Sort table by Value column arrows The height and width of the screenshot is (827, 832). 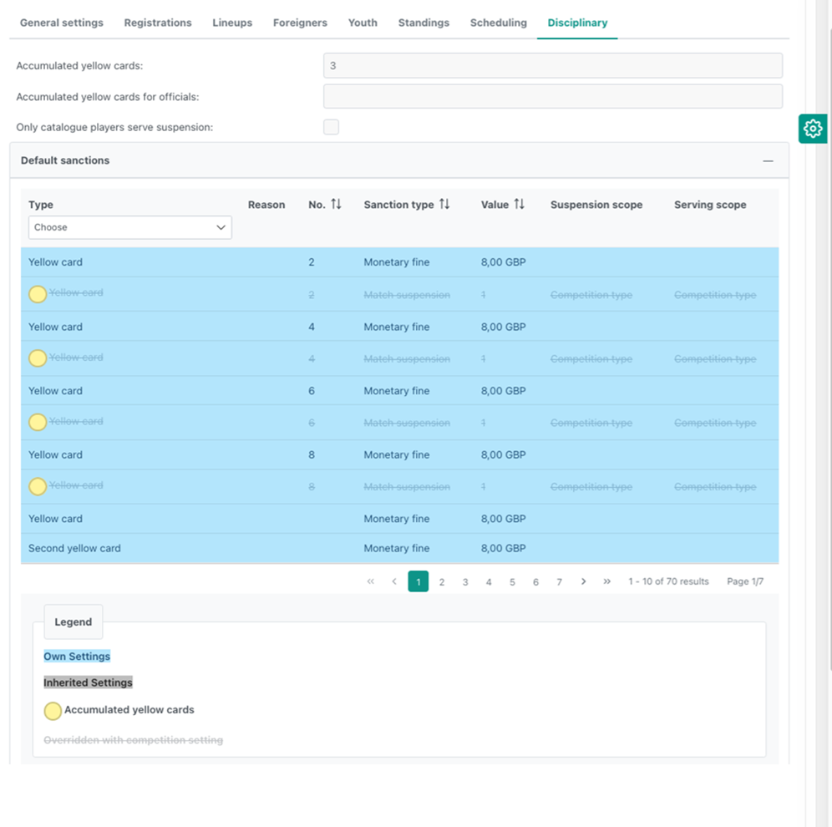(x=519, y=205)
